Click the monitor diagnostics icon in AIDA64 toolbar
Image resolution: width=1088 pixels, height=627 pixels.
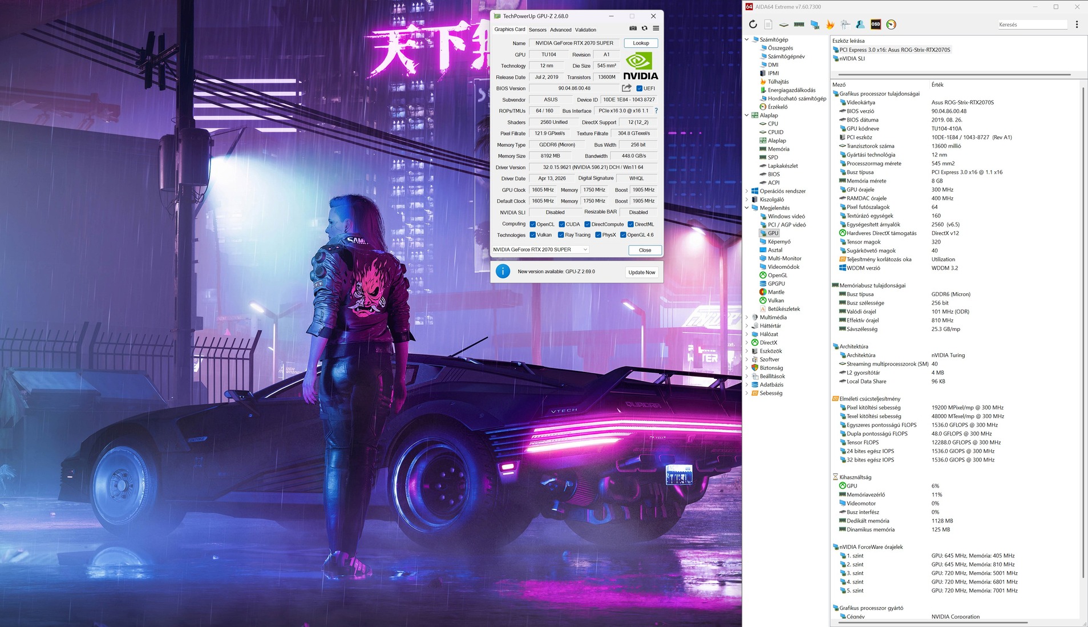pyautogui.click(x=815, y=25)
